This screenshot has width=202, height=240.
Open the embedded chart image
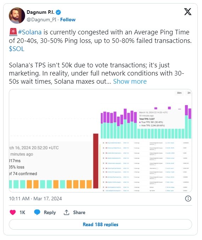point(100,141)
